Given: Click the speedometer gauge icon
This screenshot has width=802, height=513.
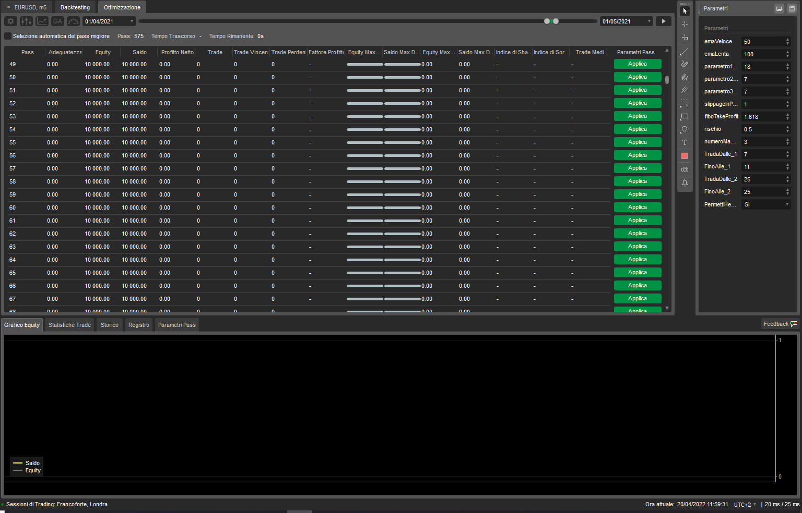Looking at the screenshot, I should (x=73, y=21).
